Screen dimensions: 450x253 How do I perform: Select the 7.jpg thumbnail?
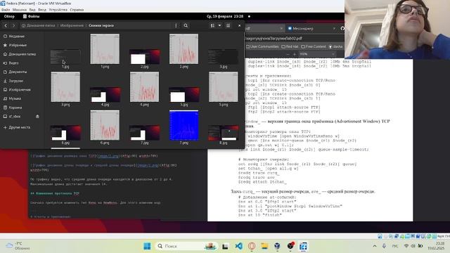tap(144, 133)
